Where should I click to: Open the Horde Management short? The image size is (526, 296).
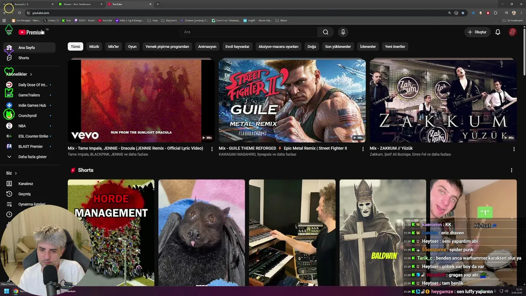point(111,233)
